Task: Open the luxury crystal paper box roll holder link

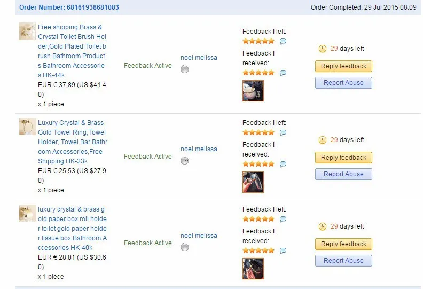Action: pyautogui.click(x=72, y=229)
